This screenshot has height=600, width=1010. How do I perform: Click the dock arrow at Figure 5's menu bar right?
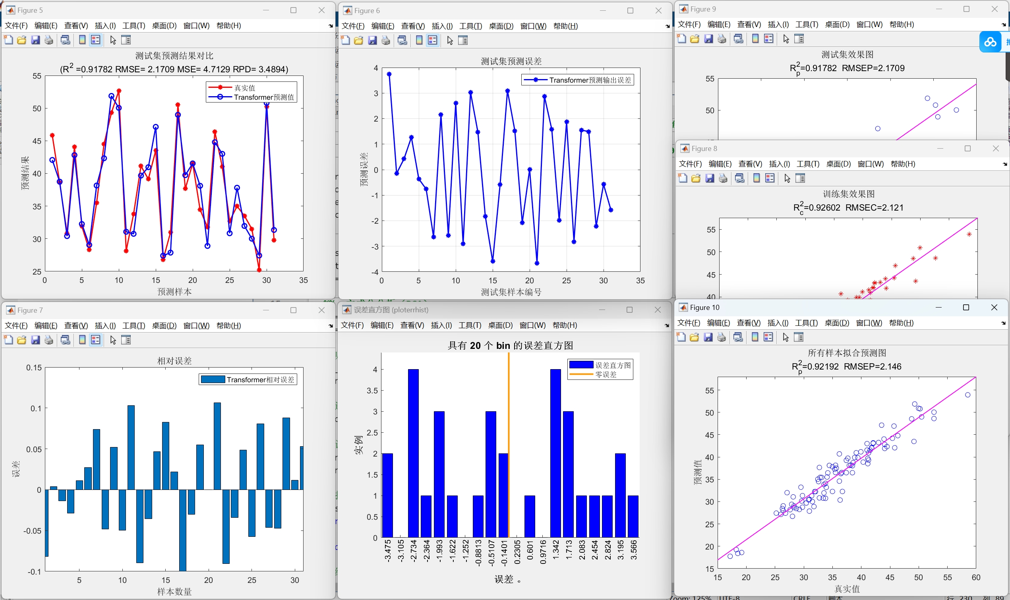[x=331, y=26]
